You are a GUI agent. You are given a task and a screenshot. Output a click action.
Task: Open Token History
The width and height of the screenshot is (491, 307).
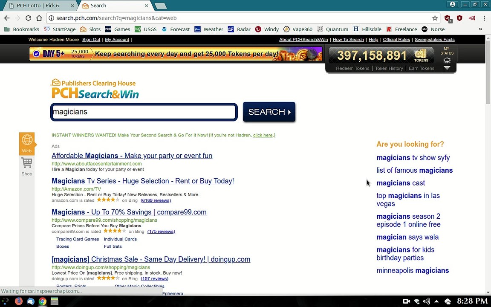click(389, 68)
